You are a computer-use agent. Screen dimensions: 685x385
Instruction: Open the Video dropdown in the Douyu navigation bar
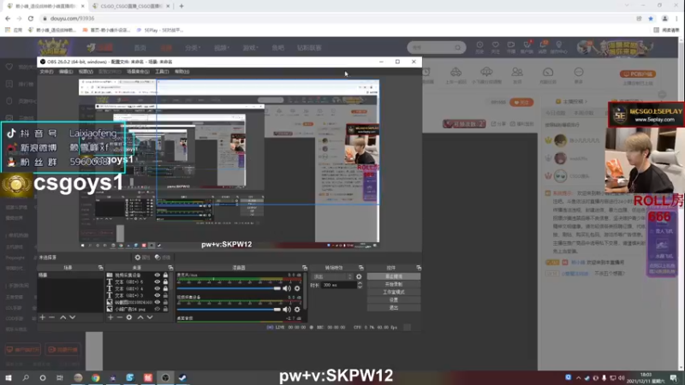coord(222,48)
